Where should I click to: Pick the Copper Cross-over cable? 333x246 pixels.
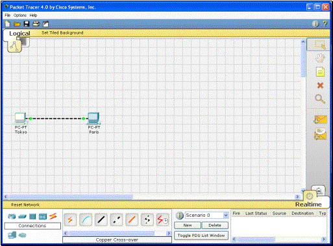[x=116, y=220]
